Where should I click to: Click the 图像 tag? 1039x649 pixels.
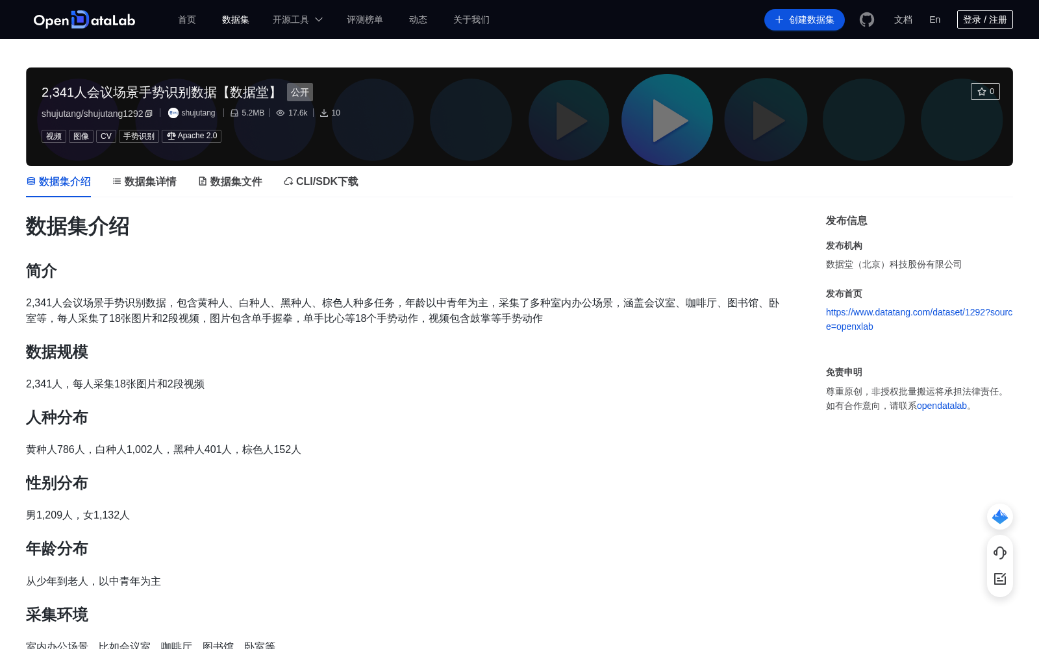pyautogui.click(x=81, y=136)
